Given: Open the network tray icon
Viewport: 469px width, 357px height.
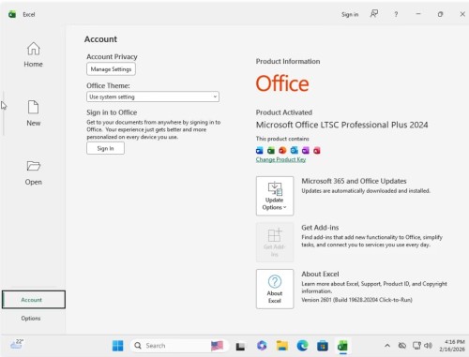Looking at the screenshot, I should (x=416, y=346).
